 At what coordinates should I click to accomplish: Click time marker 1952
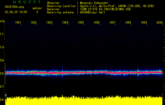click(x=34, y=23)
